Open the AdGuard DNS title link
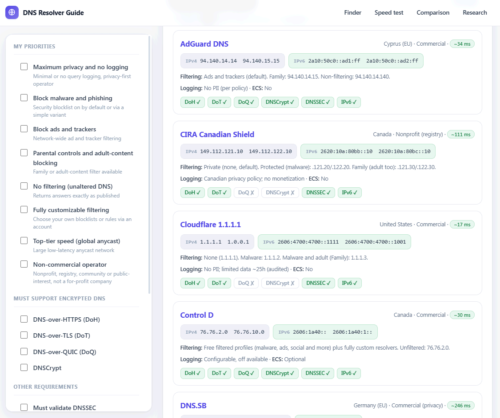The image size is (500, 418). pyautogui.click(x=204, y=44)
